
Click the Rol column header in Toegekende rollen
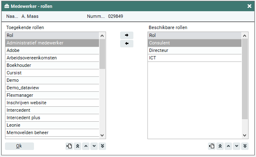(52, 36)
